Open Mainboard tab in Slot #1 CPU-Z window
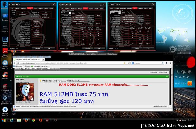The width and height of the screenshot is (196, 129). coord(73,9)
